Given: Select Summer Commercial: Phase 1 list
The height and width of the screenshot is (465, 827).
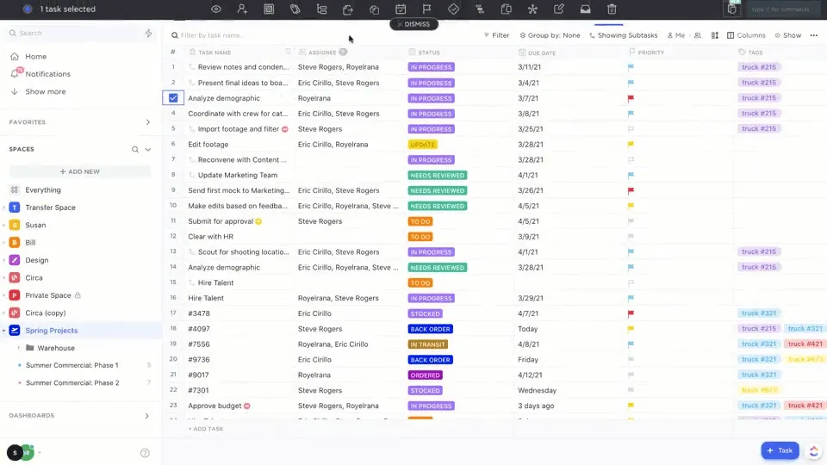Looking at the screenshot, I should point(72,365).
